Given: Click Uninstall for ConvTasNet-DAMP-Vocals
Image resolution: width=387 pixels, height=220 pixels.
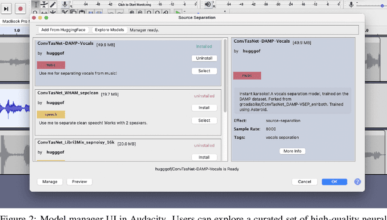Looking at the screenshot, I should 204,58.
